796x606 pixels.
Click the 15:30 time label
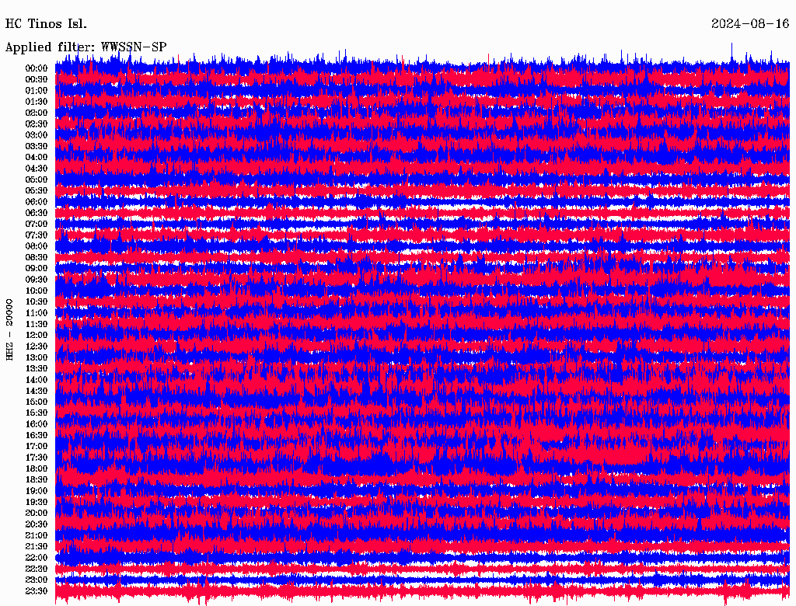point(37,413)
